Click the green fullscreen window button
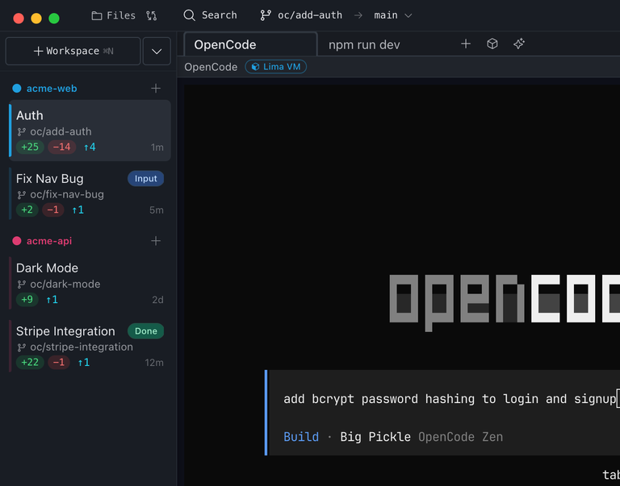Screen dimensions: 620x486 54,19
